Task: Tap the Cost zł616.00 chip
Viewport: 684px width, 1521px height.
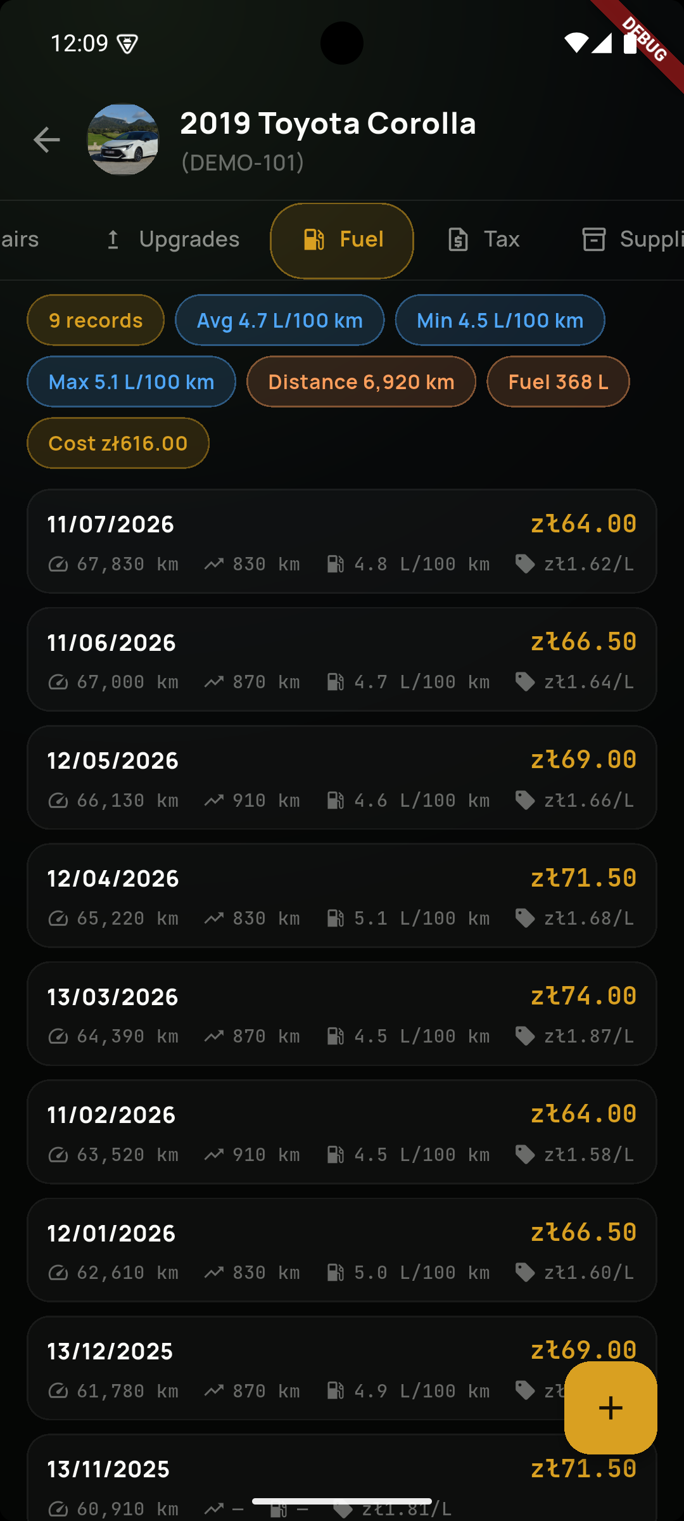Action: (118, 443)
